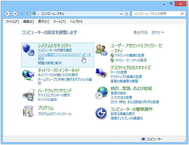Open the Desktop Customization monitor icon

click(x=101, y=73)
